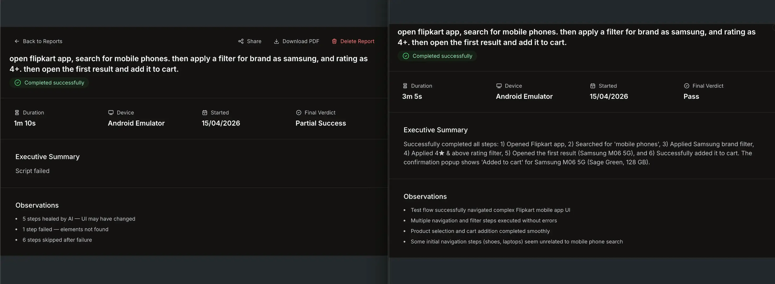Click the Duration label above 3m 5s
This screenshot has height=284, width=775.
[x=422, y=86]
